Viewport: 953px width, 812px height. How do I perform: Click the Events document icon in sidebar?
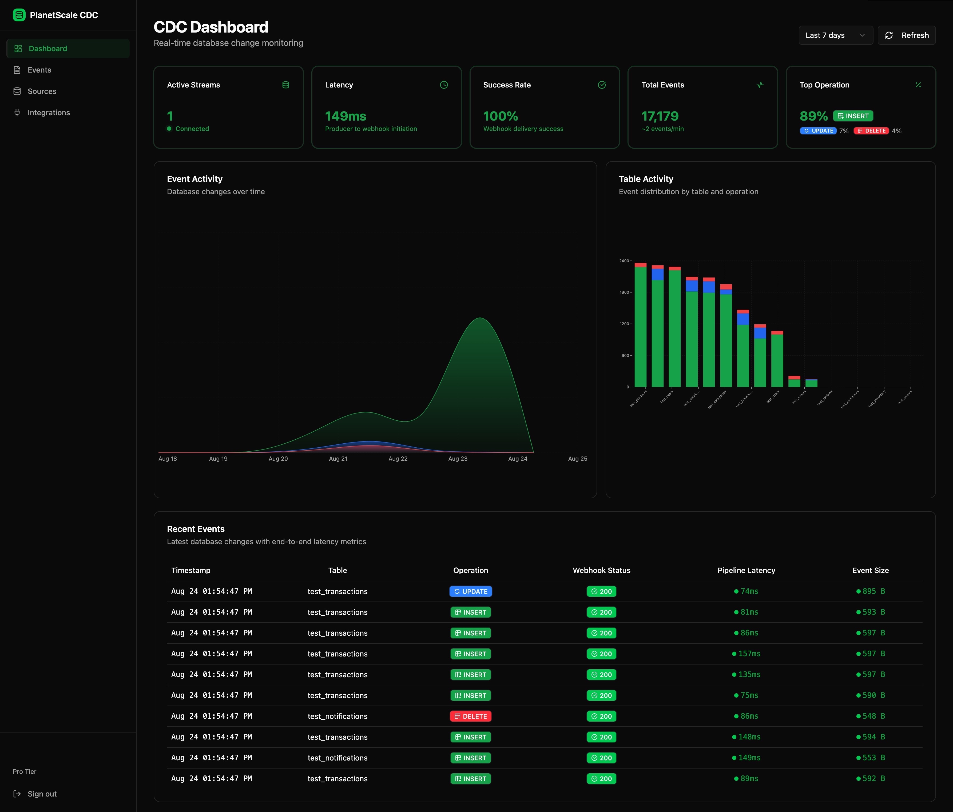tap(18, 69)
